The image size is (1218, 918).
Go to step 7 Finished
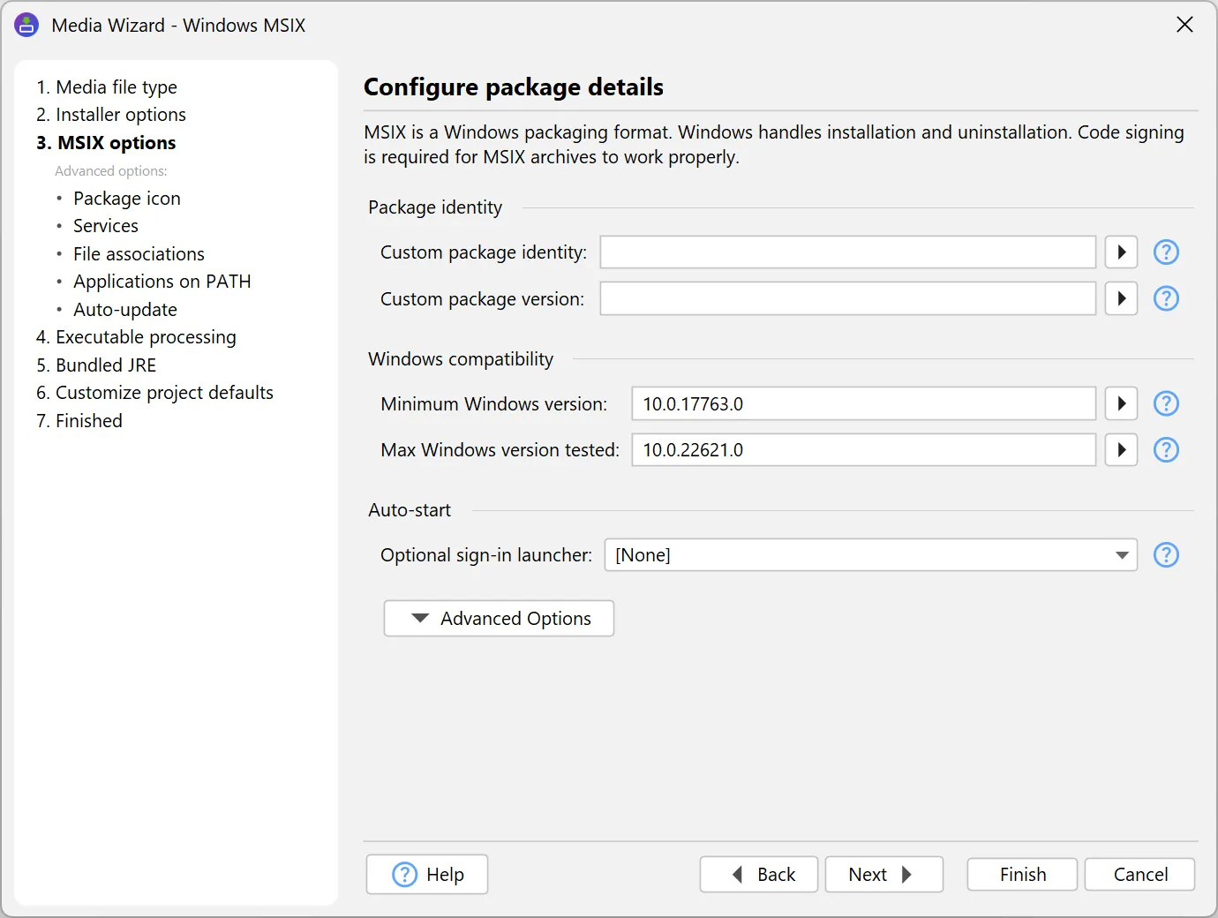tap(79, 421)
